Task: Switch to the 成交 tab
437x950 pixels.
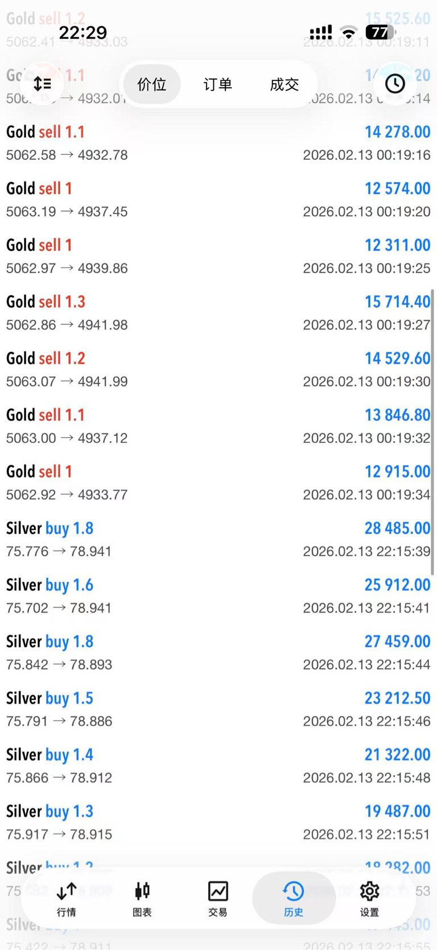Action: pyautogui.click(x=284, y=84)
